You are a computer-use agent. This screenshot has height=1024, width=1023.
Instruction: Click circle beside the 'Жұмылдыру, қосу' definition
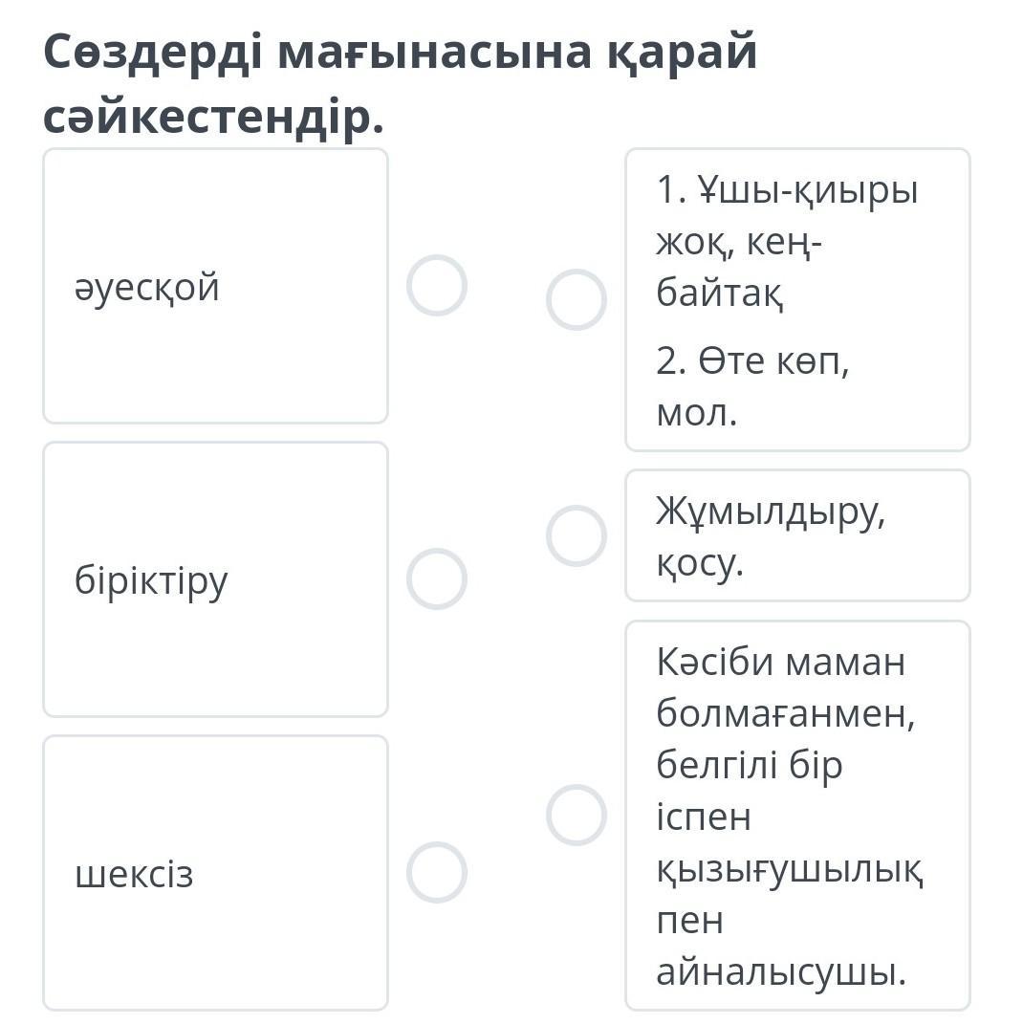pos(576,535)
